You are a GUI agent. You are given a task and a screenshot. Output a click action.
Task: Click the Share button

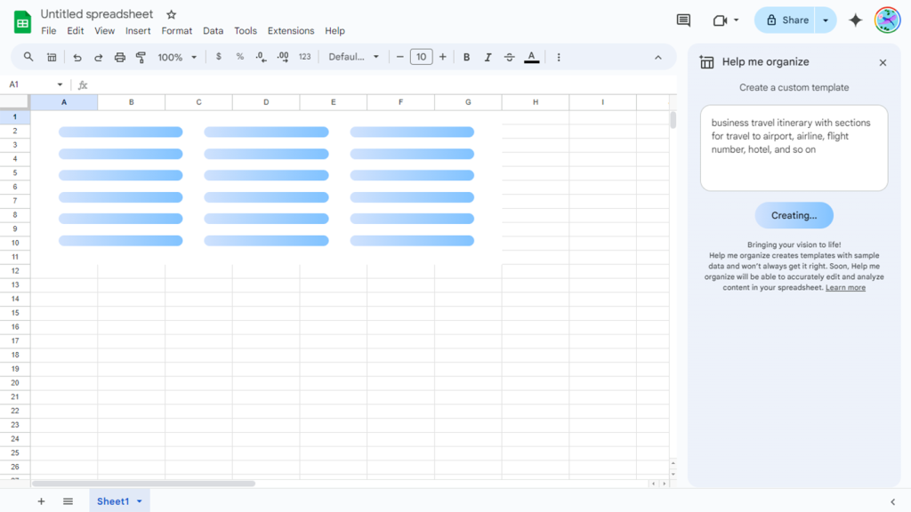(786, 20)
